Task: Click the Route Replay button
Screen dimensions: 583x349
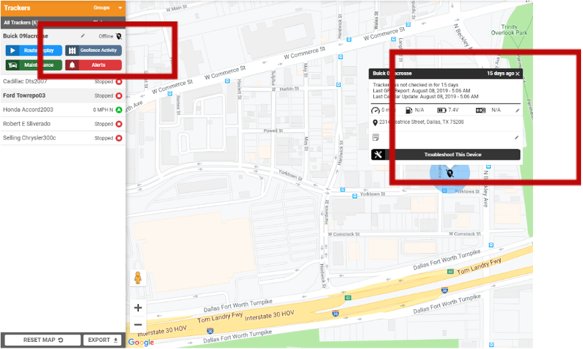Action: coord(34,50)
